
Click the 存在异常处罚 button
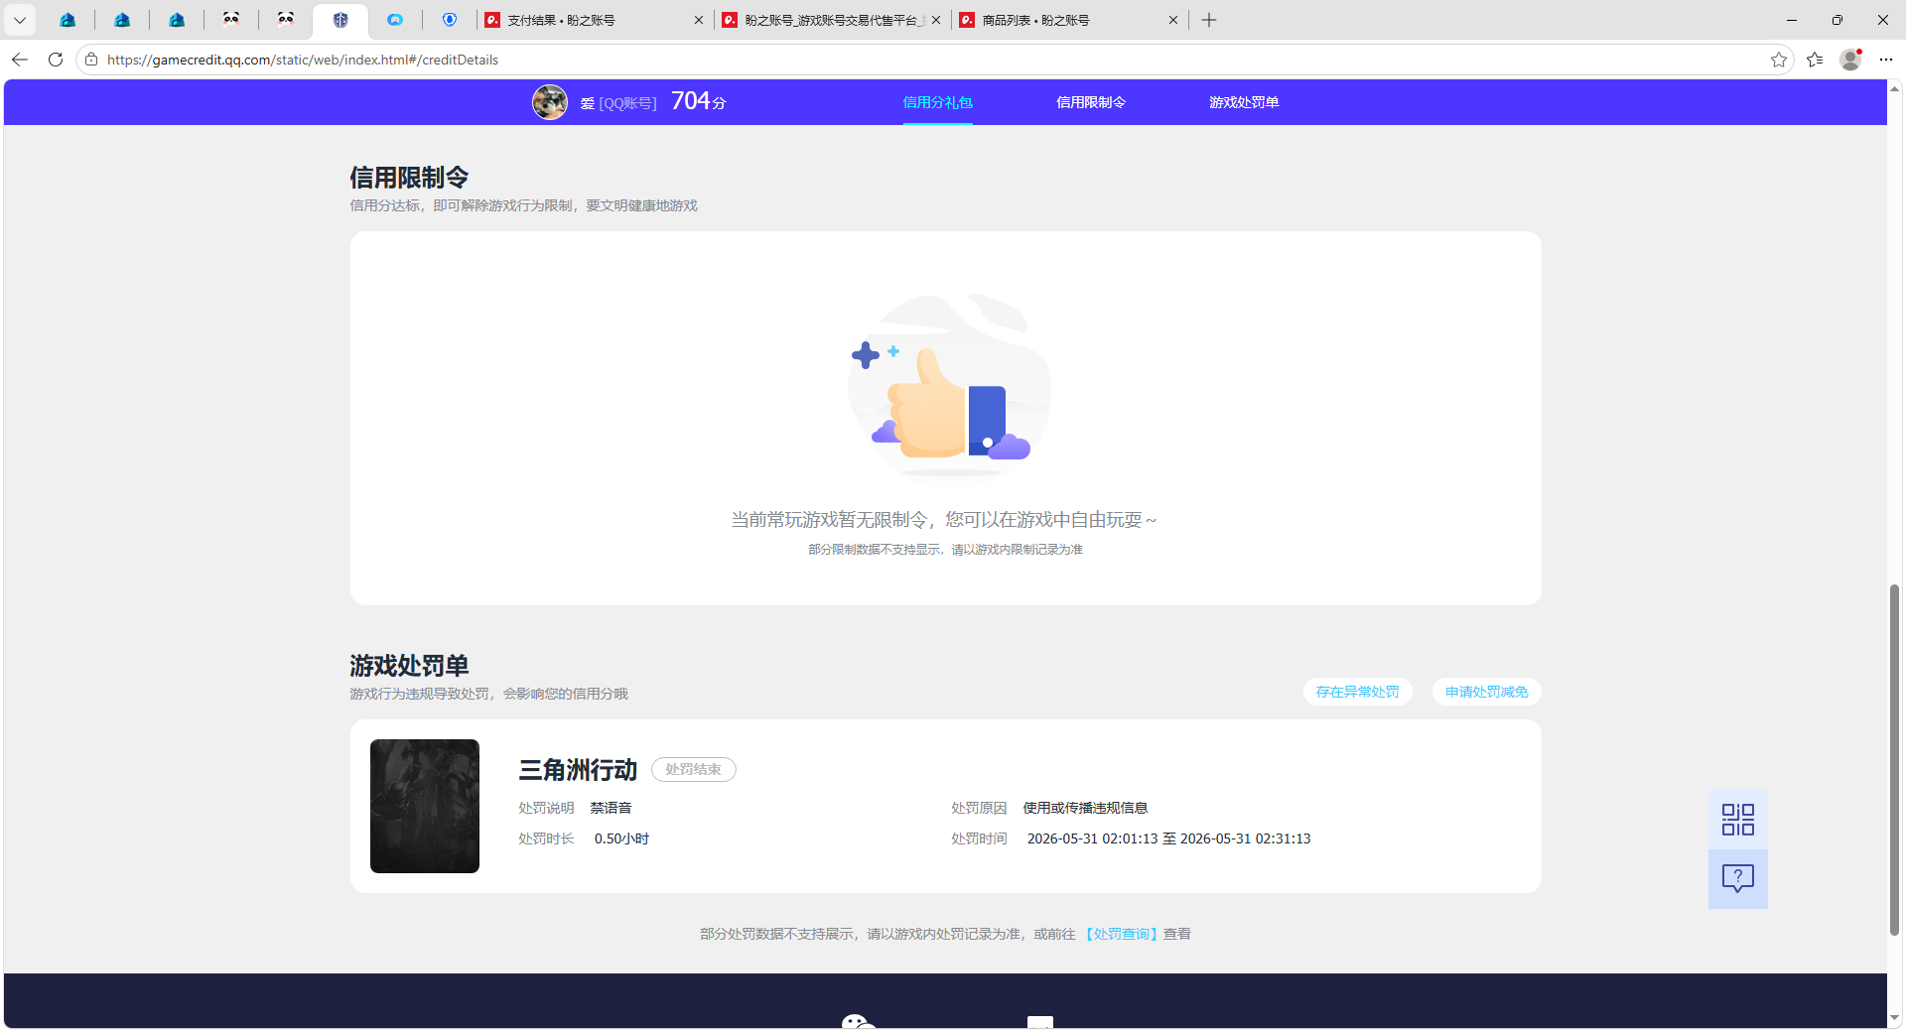coord(1357,692)
